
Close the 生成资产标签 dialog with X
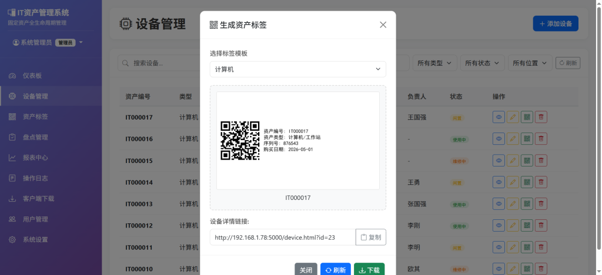383,25
